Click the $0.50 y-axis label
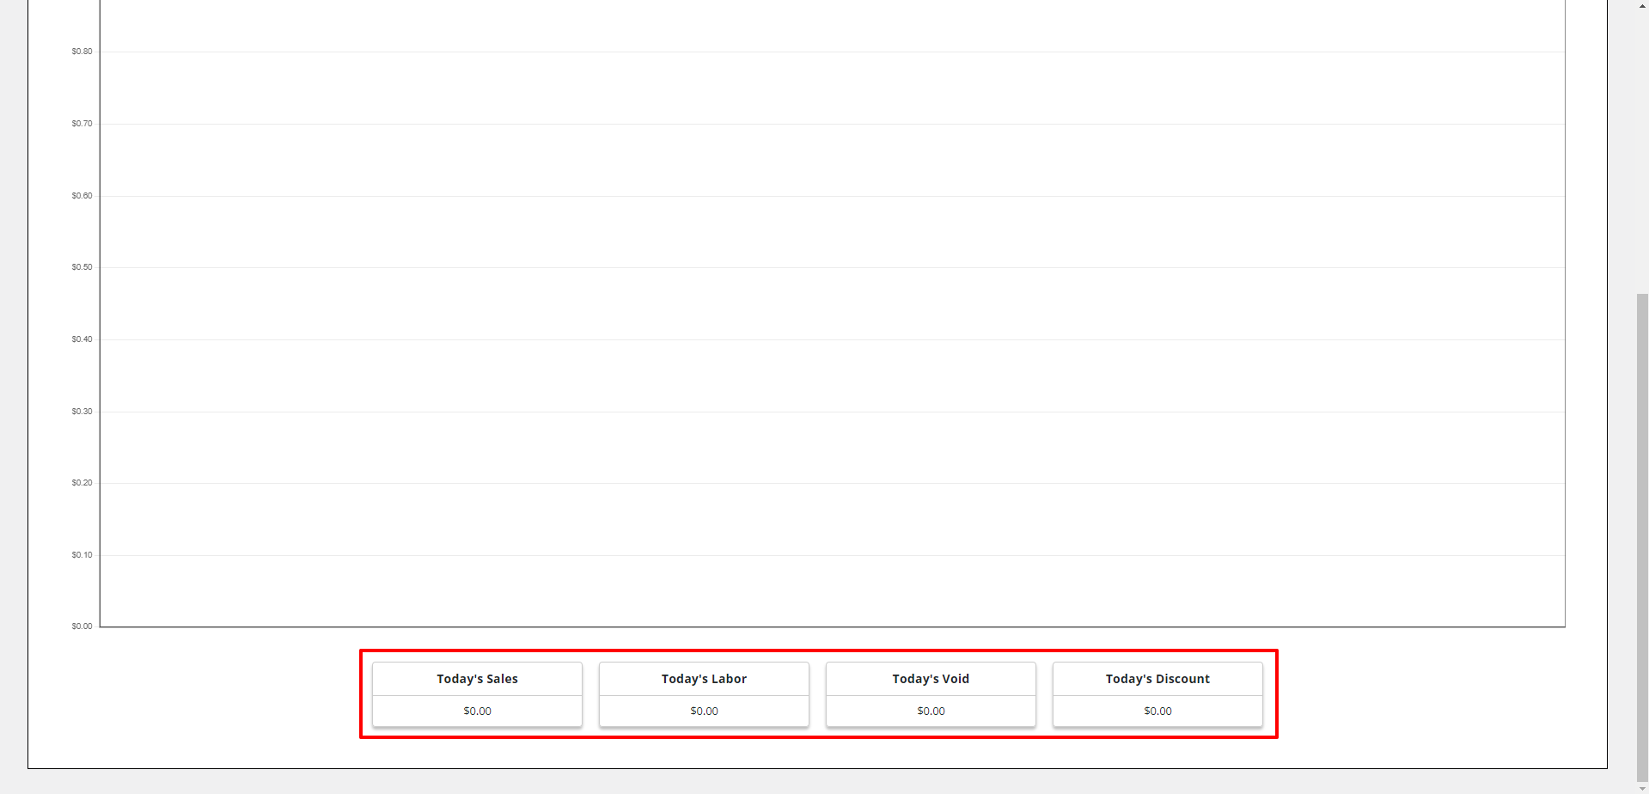This screenshot has height=794, width=1649. coord(82,267)
